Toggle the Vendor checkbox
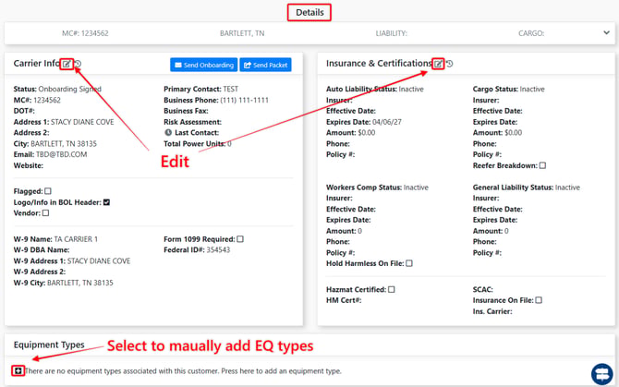 (46, 213)
